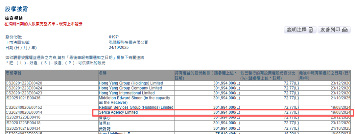355x134 pixels.
Task: Click share count in Middleton Edward Simon row
Action: click(x=226, y=98)
